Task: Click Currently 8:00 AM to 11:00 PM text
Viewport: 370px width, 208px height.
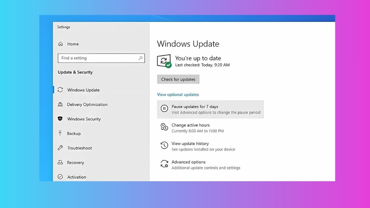Action: coord(198,131)
